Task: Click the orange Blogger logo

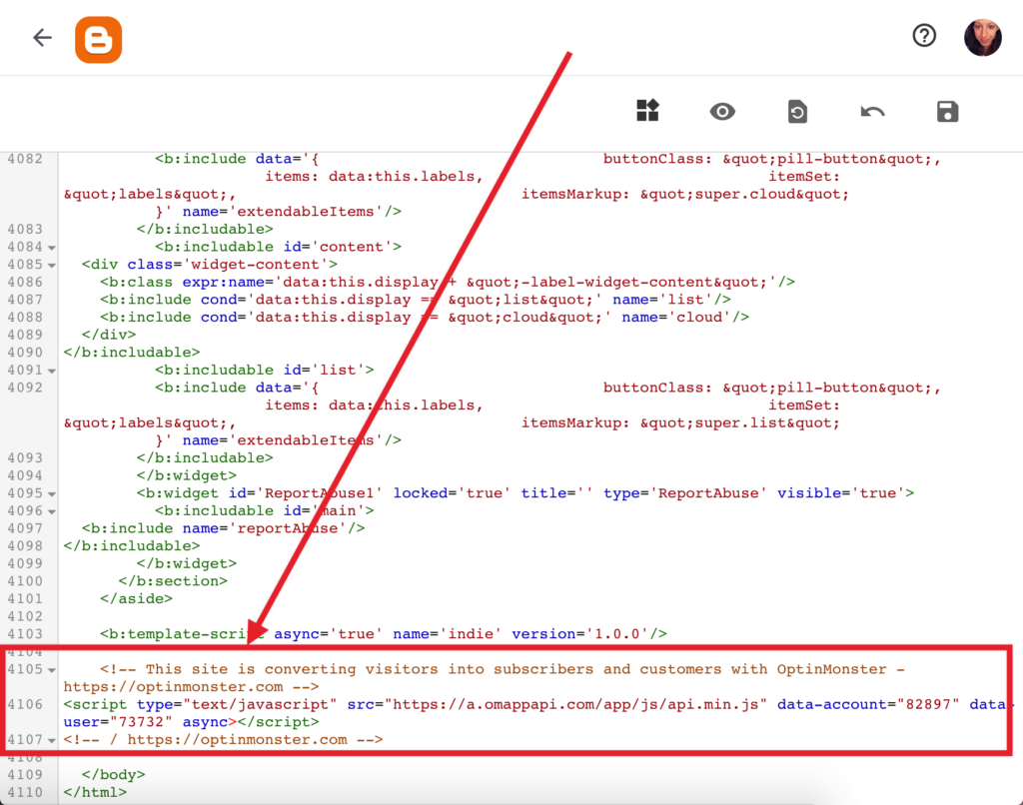Action: coord(98,37)
